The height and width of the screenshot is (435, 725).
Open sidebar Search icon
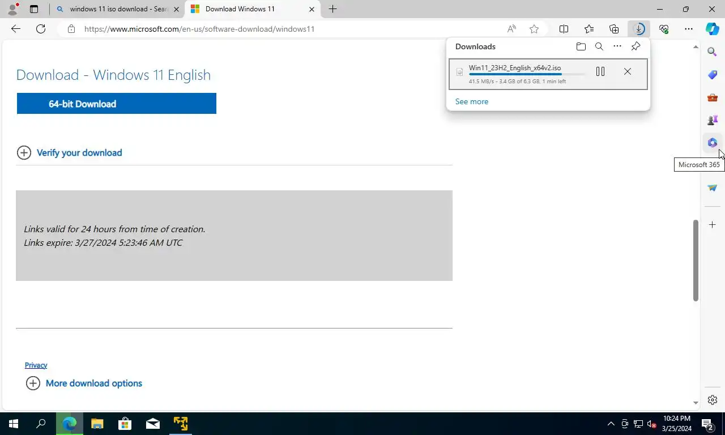[713, 52]
